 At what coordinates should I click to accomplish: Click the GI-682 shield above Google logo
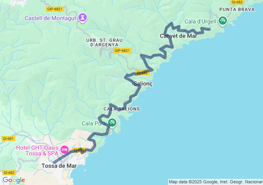coord(9,173)
